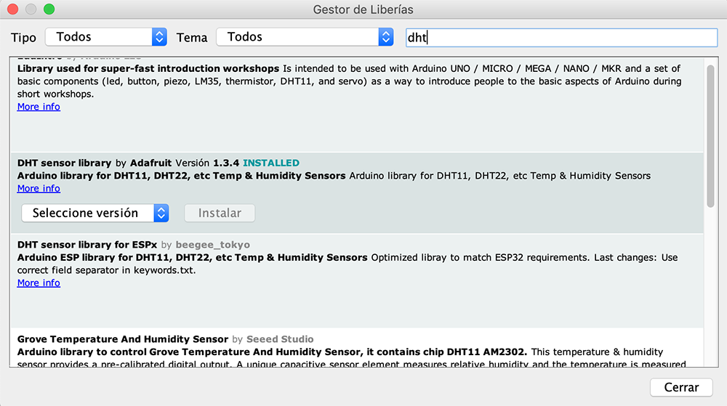Click the Tipo dropdown blue arrow stepper
The height and width of the screenshot is (406, 727).
[160, 37]
